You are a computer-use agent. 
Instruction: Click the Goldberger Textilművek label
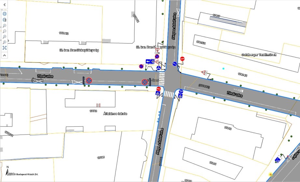259,55
